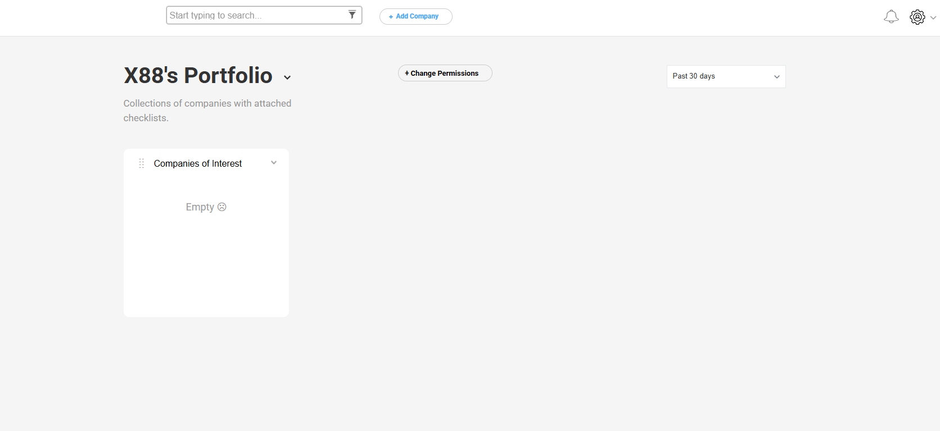Open the settings gear icon
Screen dimensions: 940x431
point(917,17)
